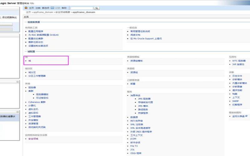The image size is (250, 156).
Task: Open 启动类和关闭类 link
Action: [x=37, y=127]
